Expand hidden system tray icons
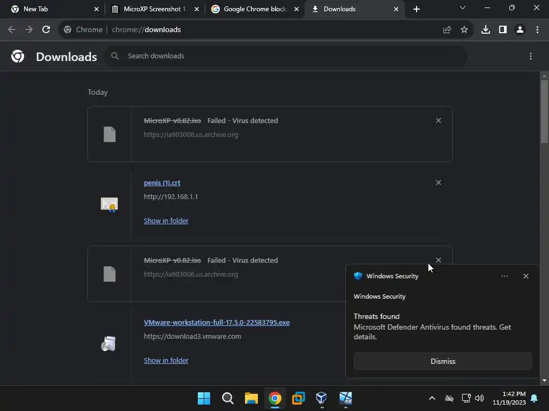Viewport: 549px width, 411px height. [432, 398]
